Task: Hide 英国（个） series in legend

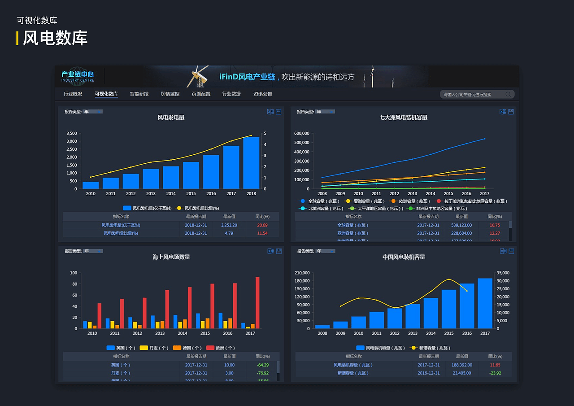Action: coord(121,348)
